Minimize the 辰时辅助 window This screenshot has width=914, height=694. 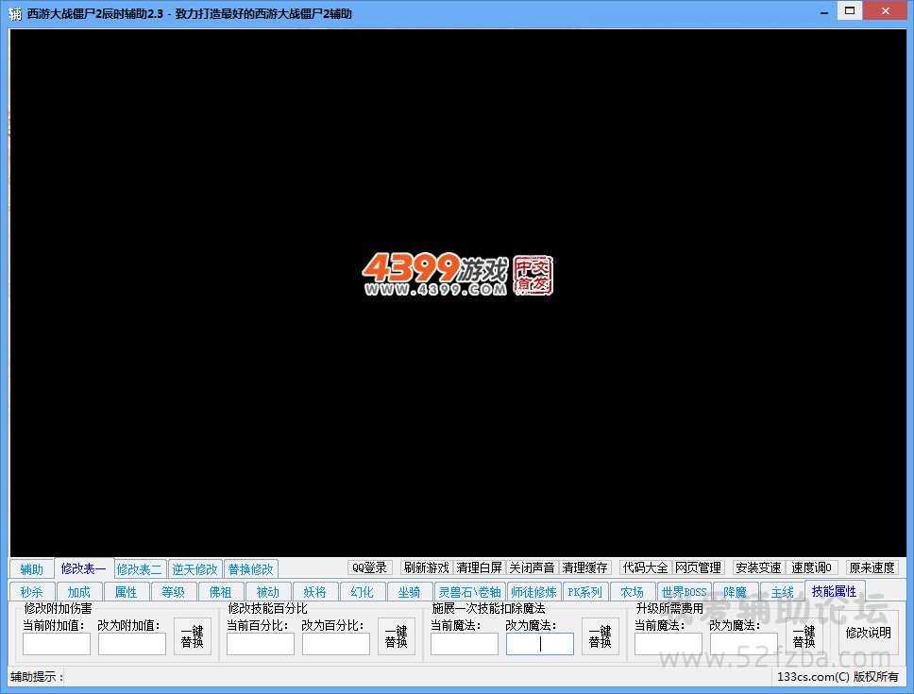823,11
